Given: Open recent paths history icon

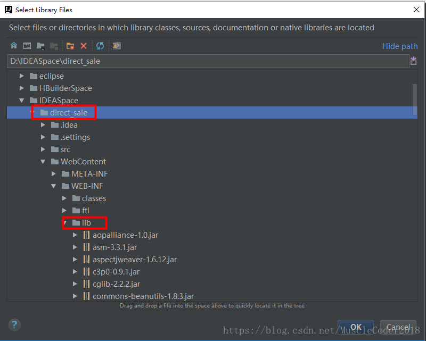Looking at the screenshot, I should click(414, 61).
